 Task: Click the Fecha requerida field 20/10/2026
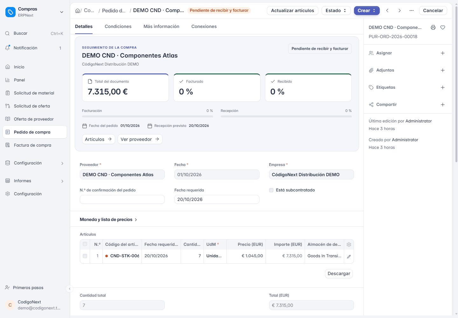(217, 199)
